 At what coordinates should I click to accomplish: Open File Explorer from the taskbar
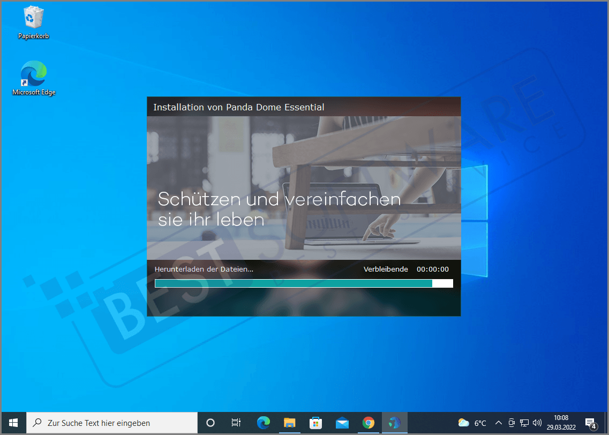point(290,423)
